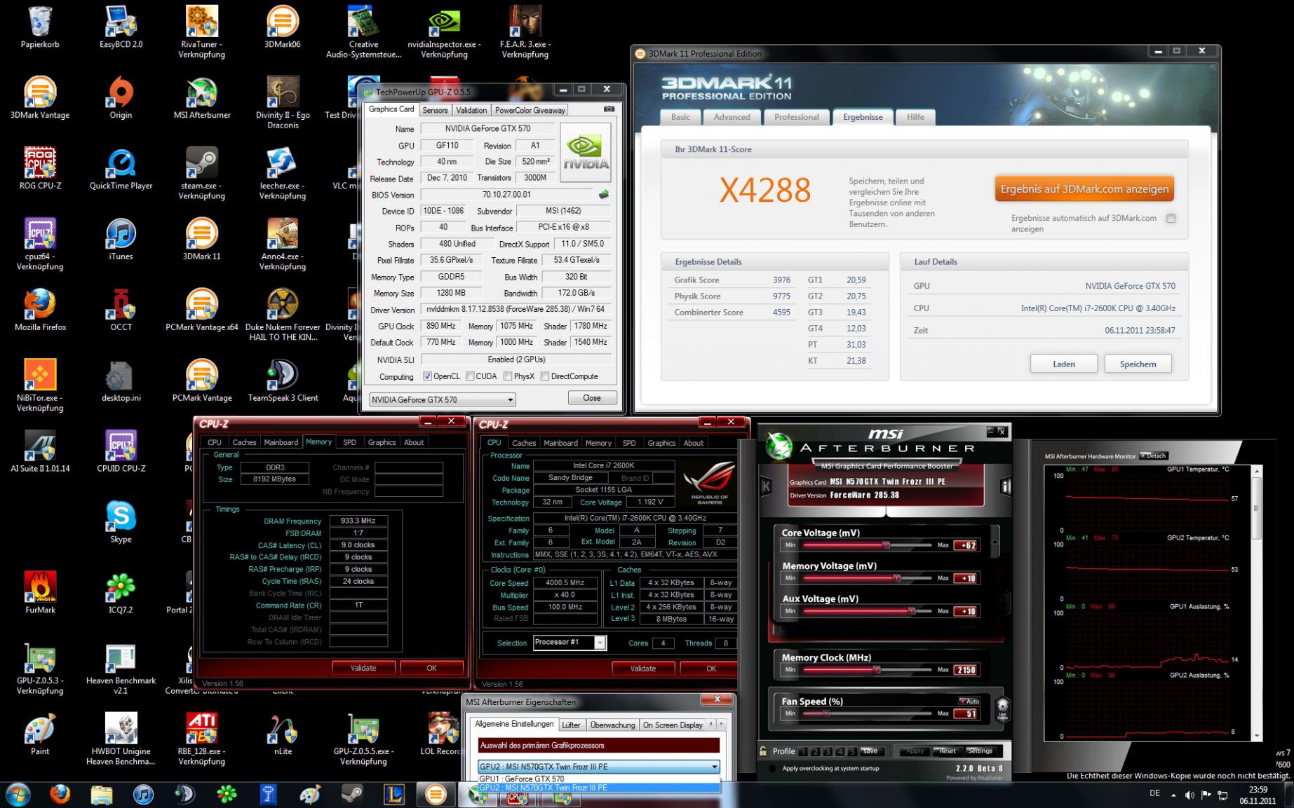Click the Hardware Monitor vertical scrollbar
Viewport: 1294px width, 808px height.
pos(1256,603)
